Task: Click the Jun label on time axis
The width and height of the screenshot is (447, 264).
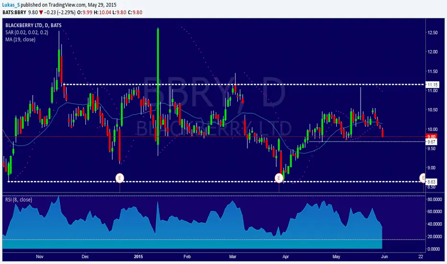Action: click(x=384, y=257)
